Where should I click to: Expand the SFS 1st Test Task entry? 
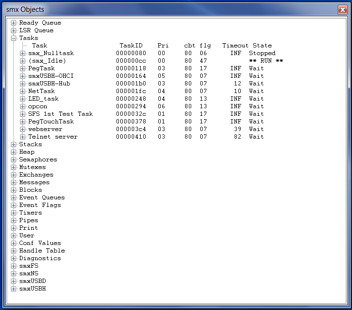pos(22,114)
